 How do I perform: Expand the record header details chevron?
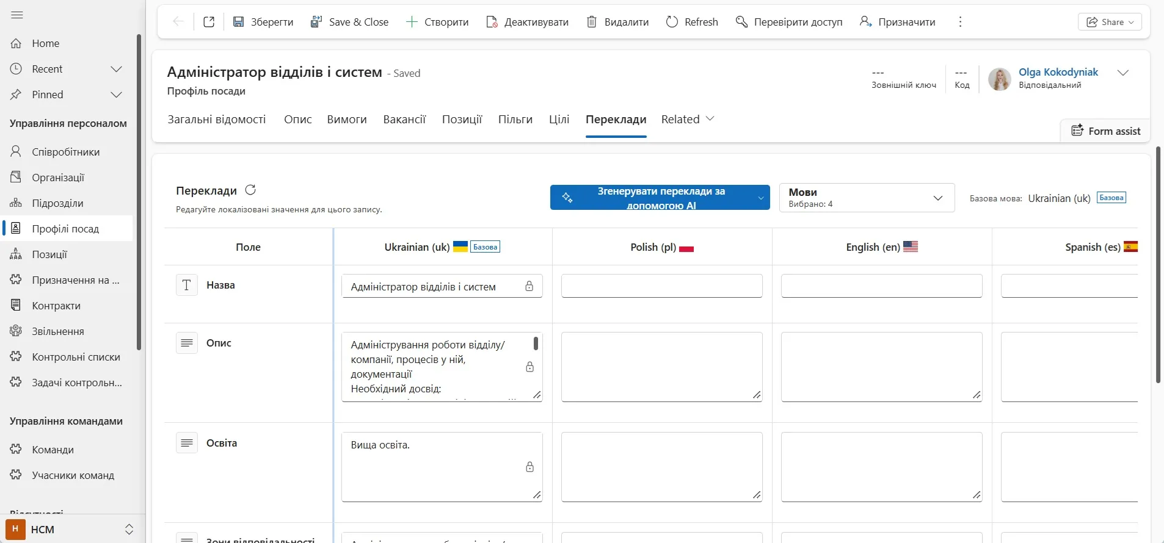(x=1122, y=73)
